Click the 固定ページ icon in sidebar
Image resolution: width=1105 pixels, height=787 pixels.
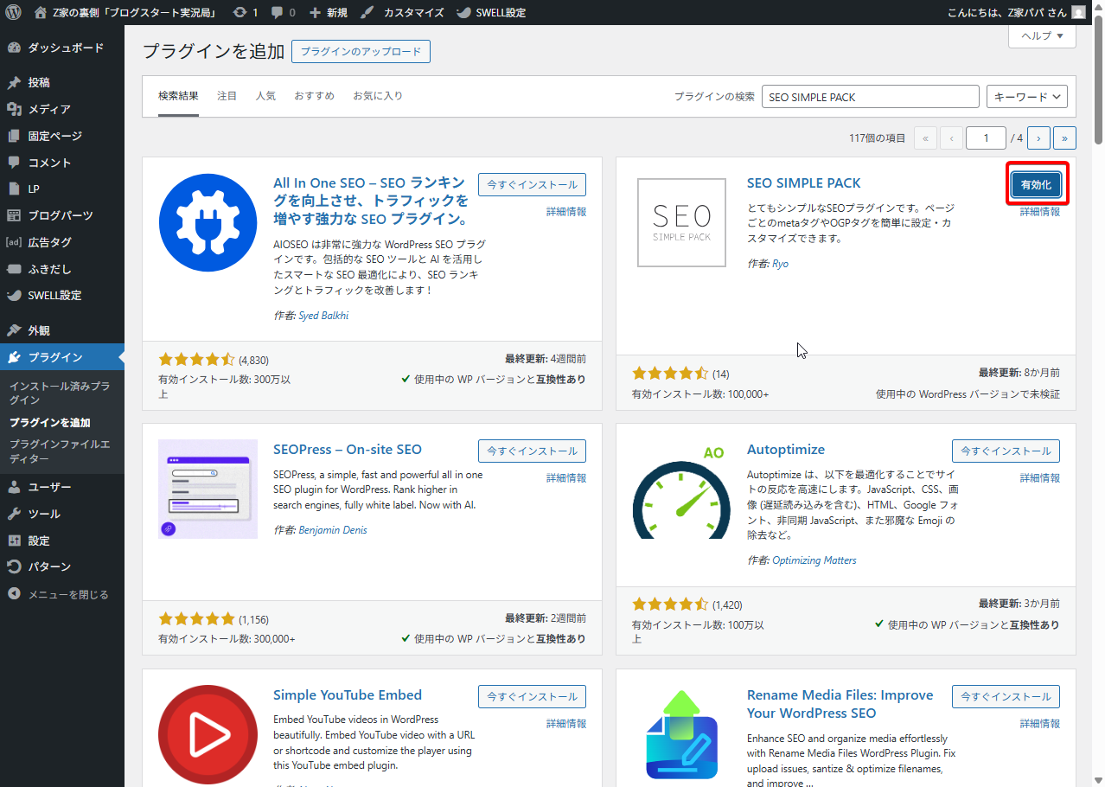[14, 136]
